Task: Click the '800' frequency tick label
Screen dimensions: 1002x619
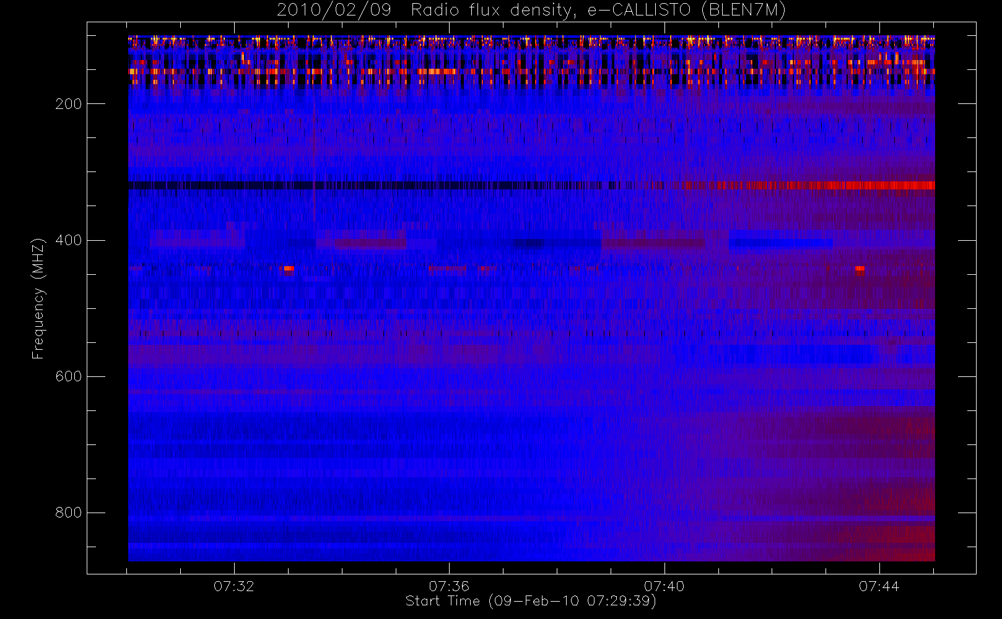Action: (68, 513)
